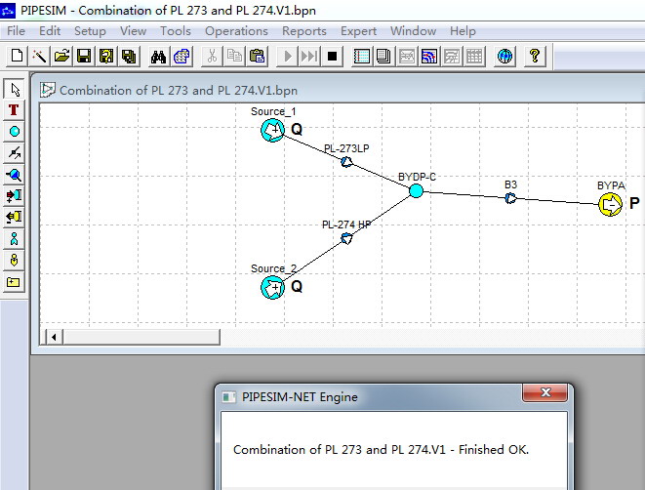This screenshot has width=645, height=490.
Task: Open the Setup menu
Action: tap(90, 31)
